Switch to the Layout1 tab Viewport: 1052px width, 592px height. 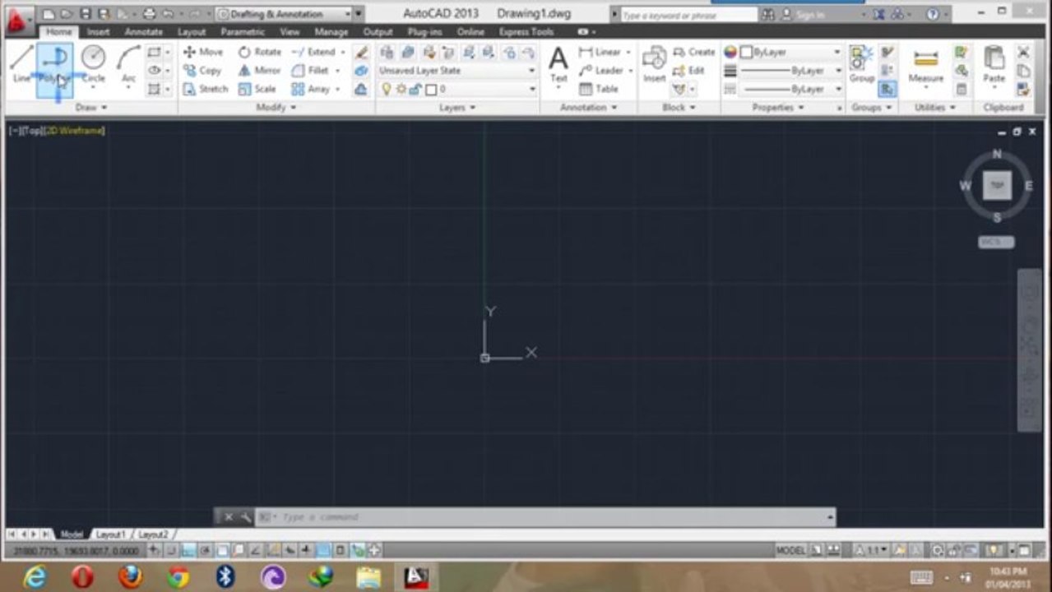tap(111, 534)
